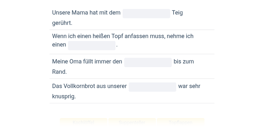
Task: Choose the "Suppenteller" word chip
Action: [132, 122]
